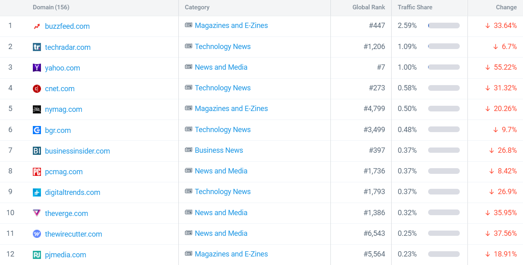Click the Category column header
The image size is (523, 265).
[197, 7]
